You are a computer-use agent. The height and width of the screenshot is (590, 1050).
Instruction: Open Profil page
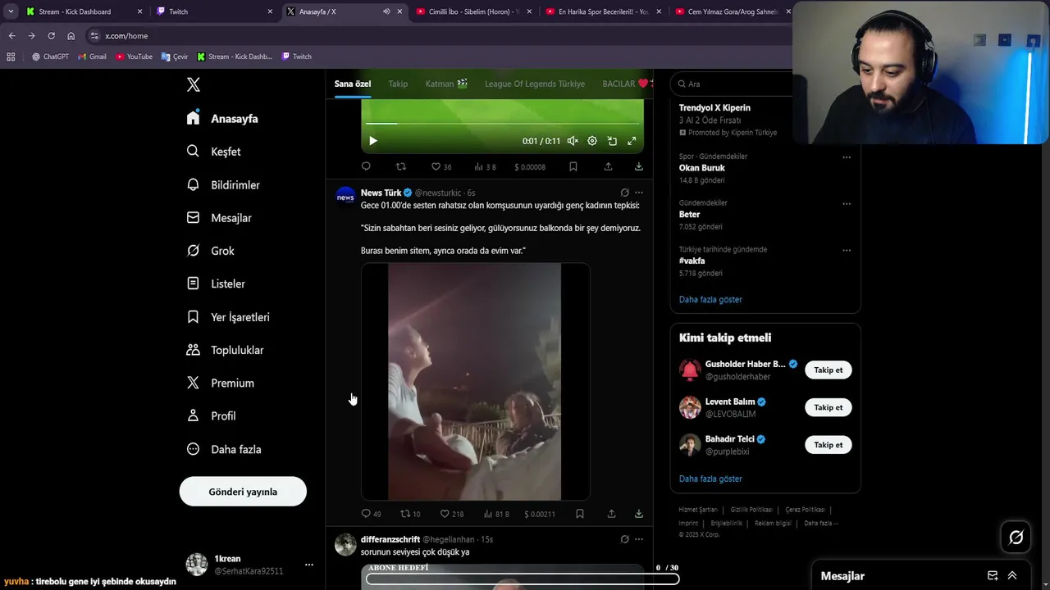(x=211, y=415)
